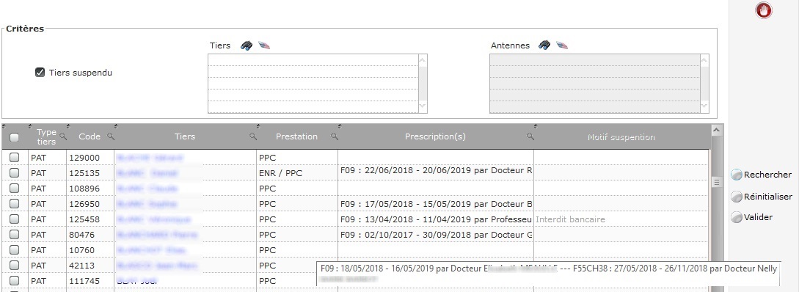
Task: Click the table's vertical scrollbar thumb
Action: pos(716,182)
